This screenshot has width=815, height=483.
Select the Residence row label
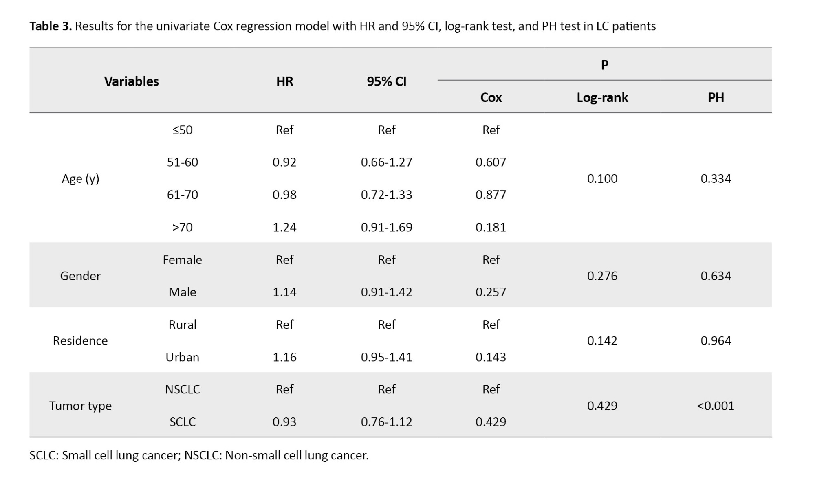point(80,340)
